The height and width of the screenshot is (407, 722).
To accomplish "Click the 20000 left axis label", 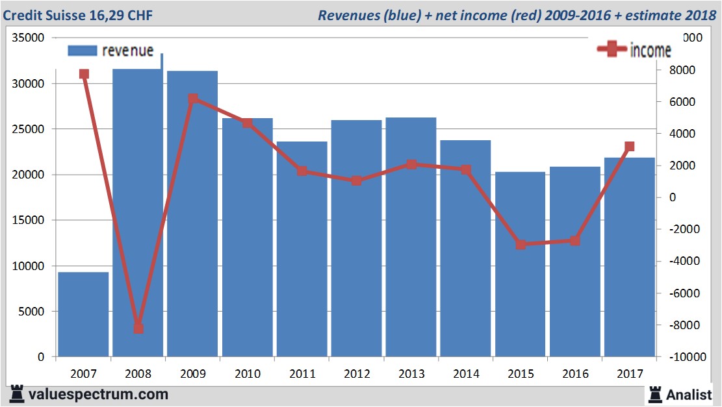I will (28, 175).
